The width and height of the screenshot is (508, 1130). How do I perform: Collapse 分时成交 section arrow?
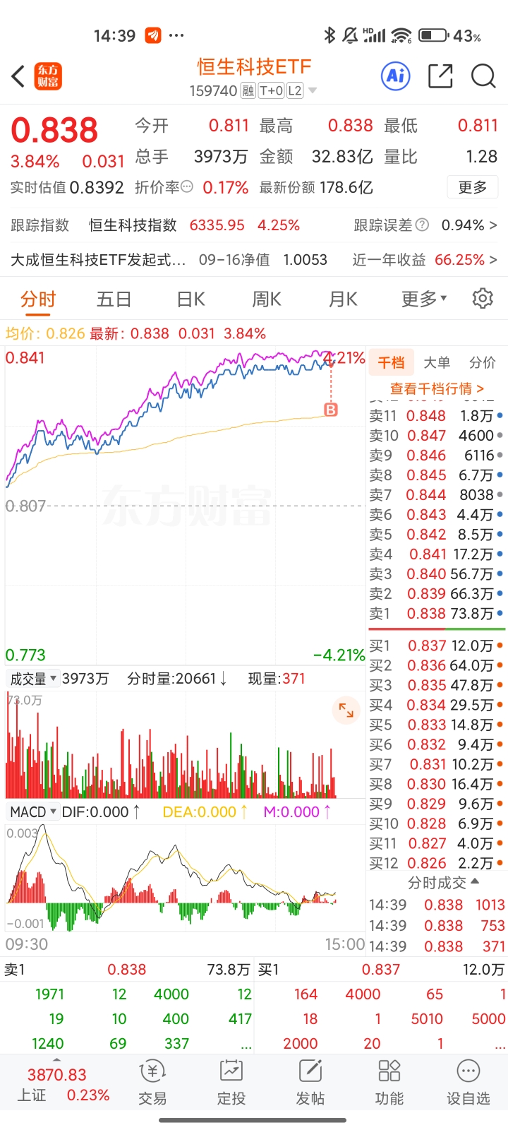pyautogui.click(x=475, y=881)
